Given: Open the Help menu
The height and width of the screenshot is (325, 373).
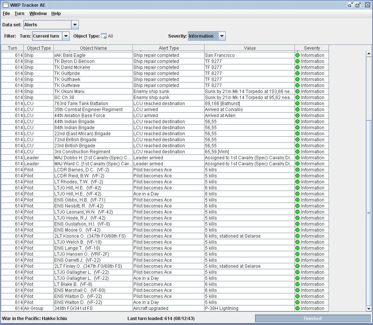Looking at the screenshot, I should pyautogui.click(x=56, y=14).
